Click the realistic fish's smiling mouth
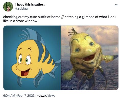This screenshot has height=100, width=121. click(x=89, y=58)
